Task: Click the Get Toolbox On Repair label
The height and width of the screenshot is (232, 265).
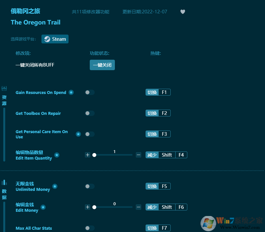Action: click(x=38, y=113)
